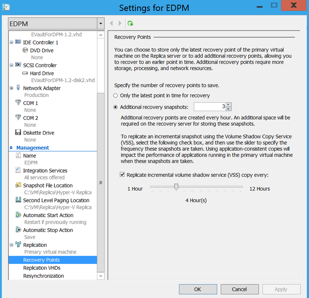Click the COM 2 port icon
Screen dimensions: 309x298
click(18, 117)
